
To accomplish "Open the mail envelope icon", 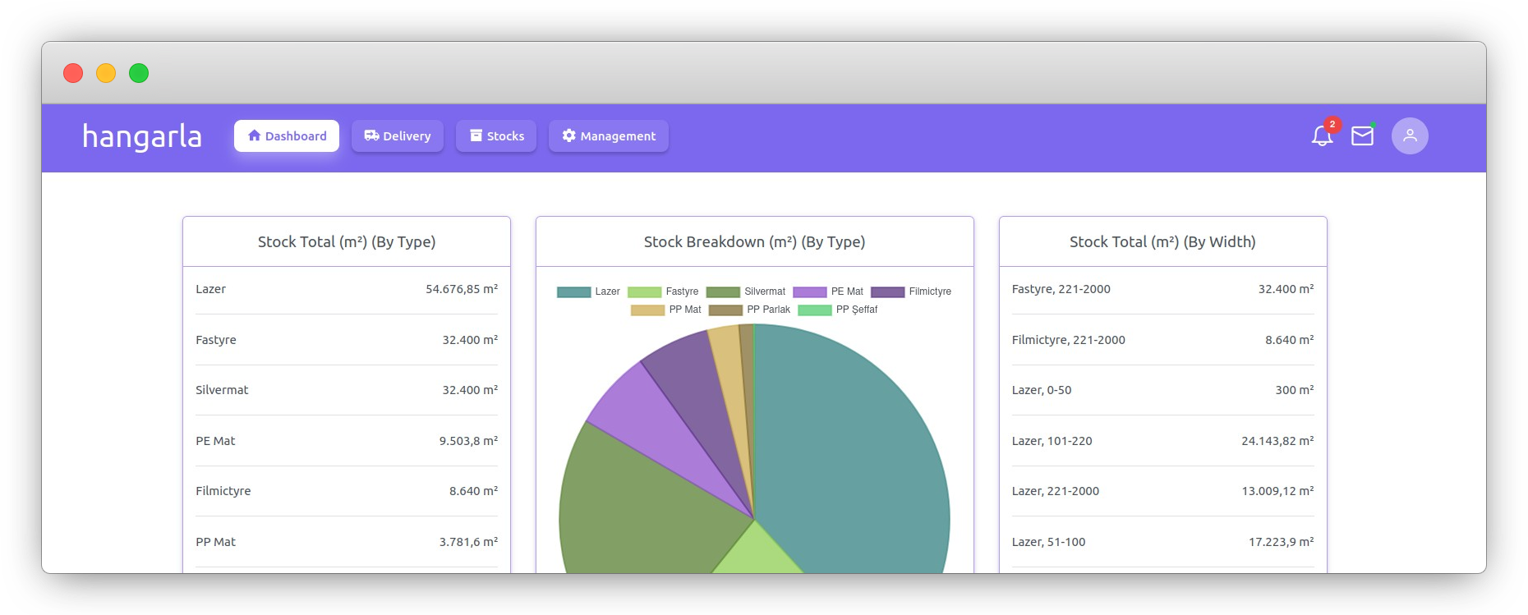I will 1362,136.
